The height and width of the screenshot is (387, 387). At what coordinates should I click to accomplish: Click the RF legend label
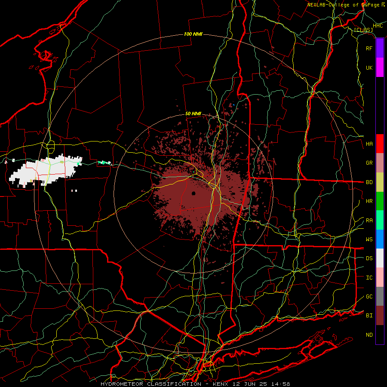tap(369, 48)
